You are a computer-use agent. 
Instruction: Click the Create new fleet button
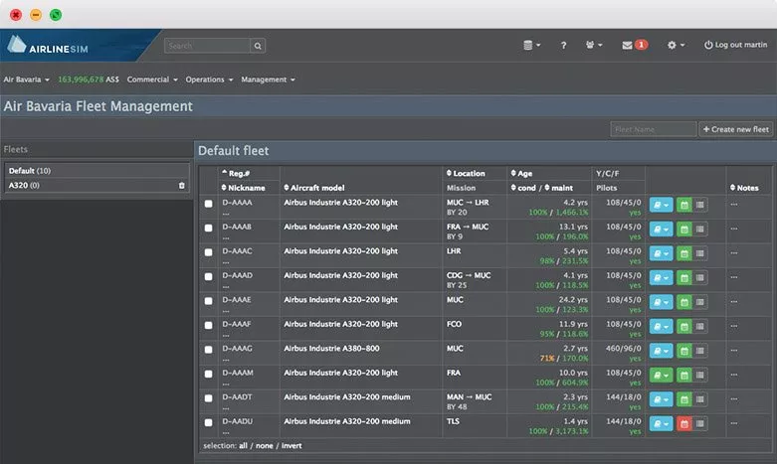(735, 129)
